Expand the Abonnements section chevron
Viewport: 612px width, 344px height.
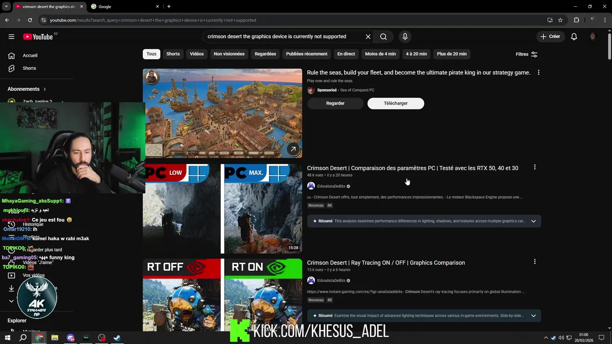(x=44, y=89)
